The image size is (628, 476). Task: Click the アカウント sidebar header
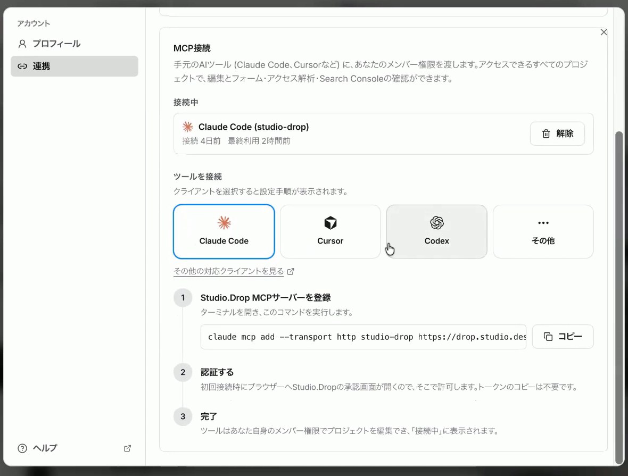[34, 23]
